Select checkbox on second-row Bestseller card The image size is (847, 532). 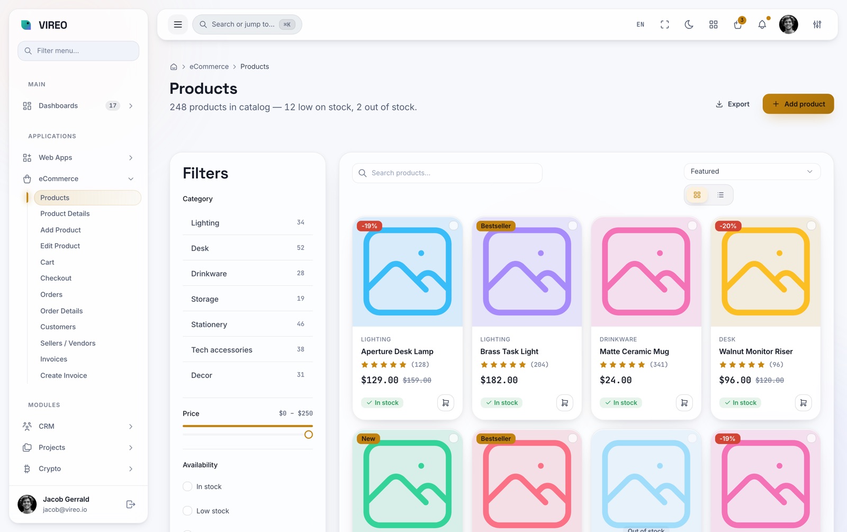(x=573, y=438)
